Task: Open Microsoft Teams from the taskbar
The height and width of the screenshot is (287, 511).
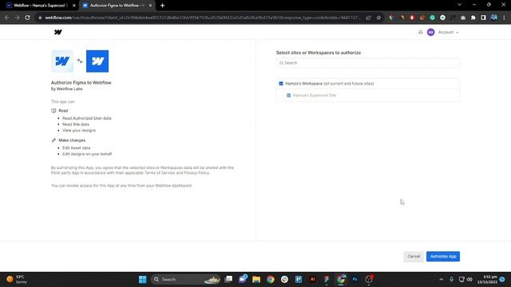Action: pyautogui.click(x=243, y=279)
